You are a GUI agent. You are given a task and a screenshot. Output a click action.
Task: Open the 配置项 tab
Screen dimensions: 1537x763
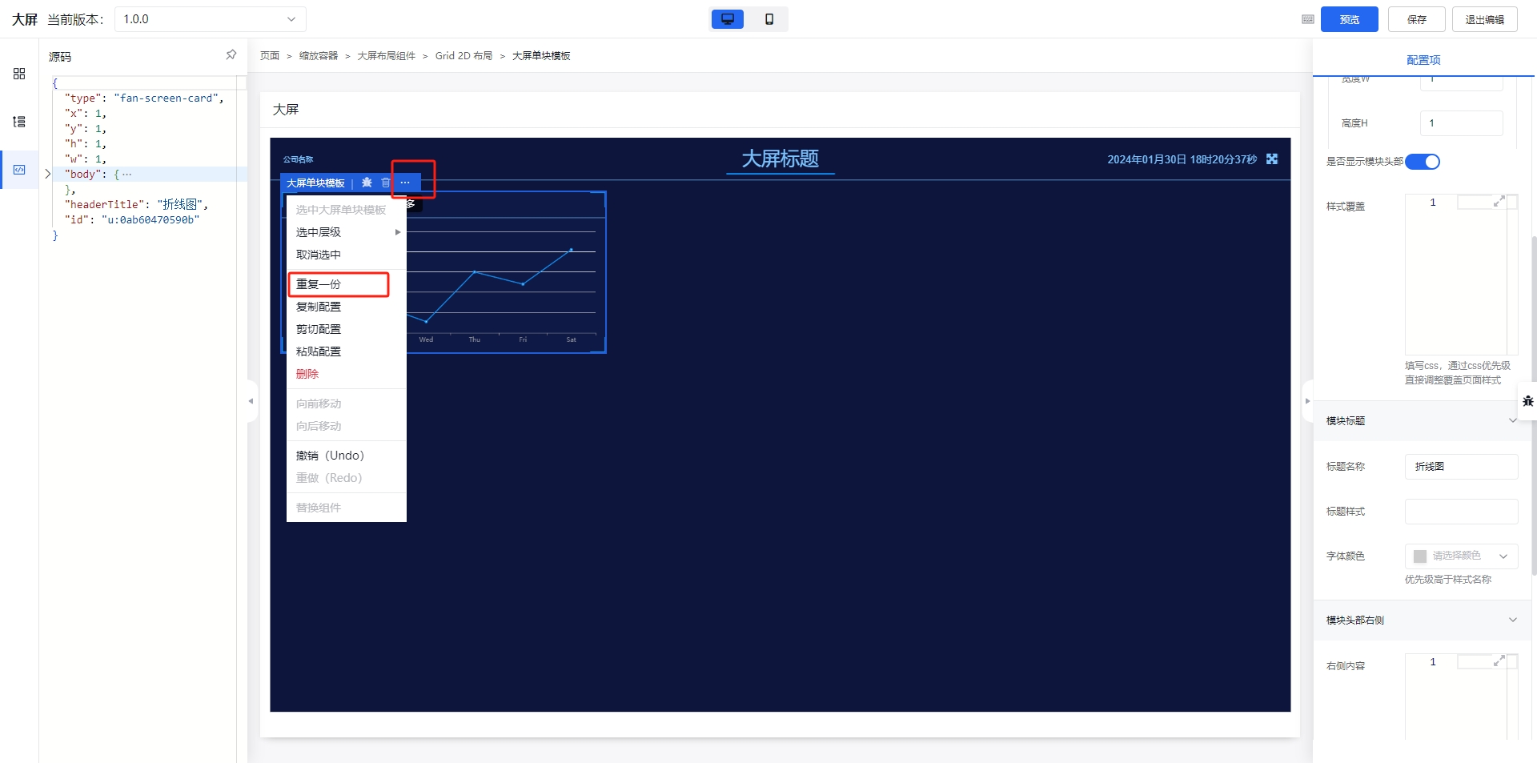(1423, 60)
